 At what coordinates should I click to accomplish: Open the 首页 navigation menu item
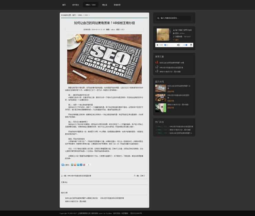(x=64, y=5)
